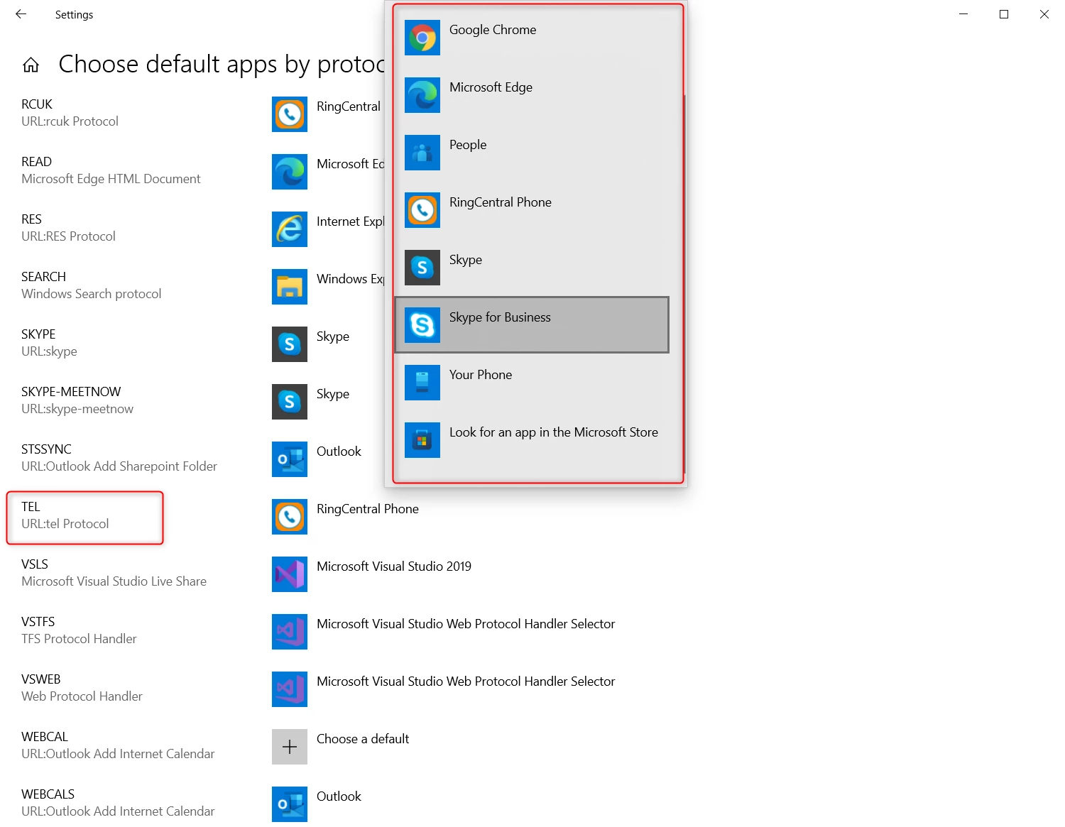
Task: Click the RingCentral icon for RCUK protocol
Action: click(x=290, y=114)
